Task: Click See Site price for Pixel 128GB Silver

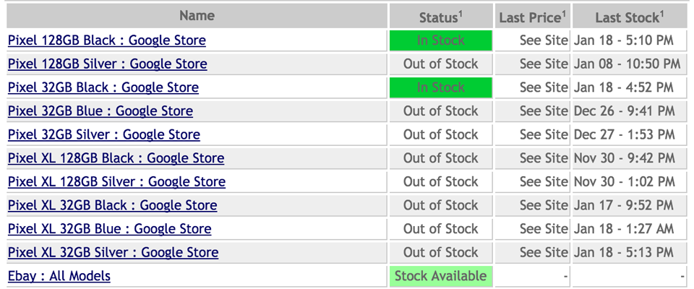Action: [544, 64]
